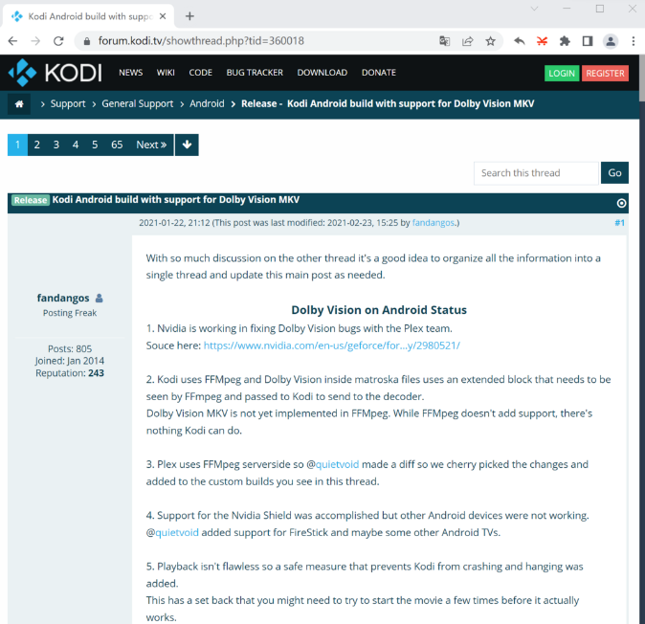
Task: Click Dolby Vision on Android Status heading
Action: coord(379,310)
